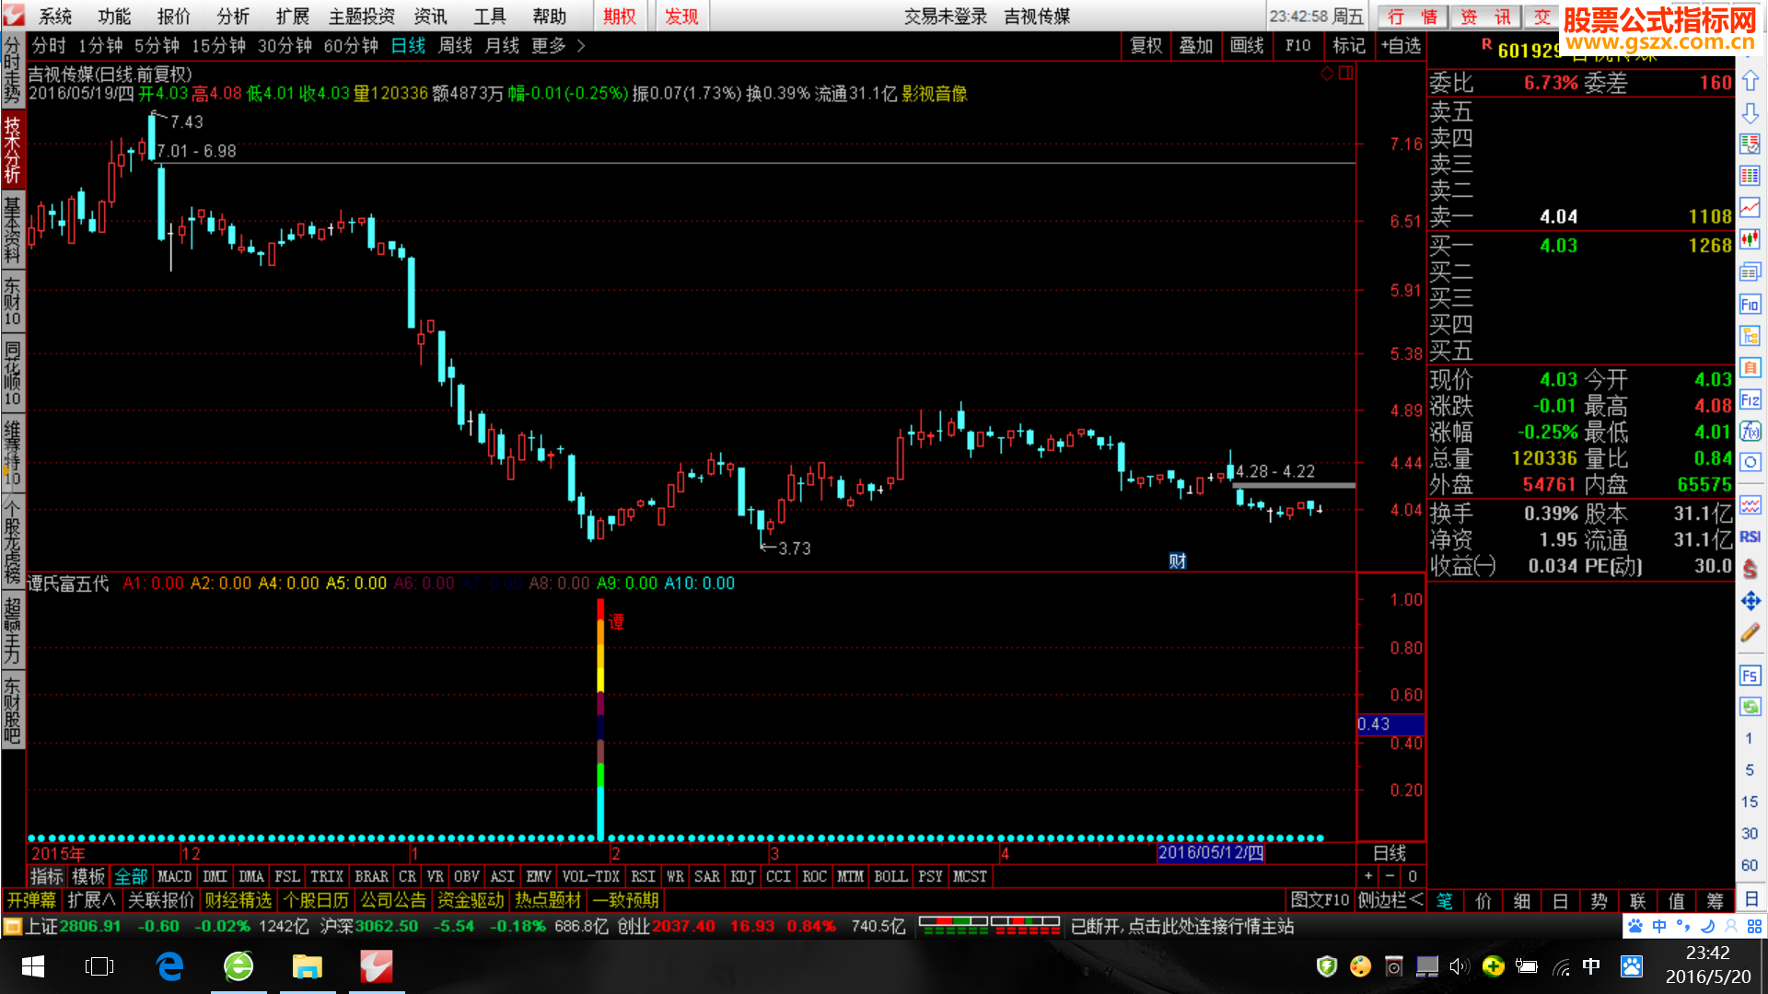Click the tree structure icon in right toolbar

tap(1750, 336)
